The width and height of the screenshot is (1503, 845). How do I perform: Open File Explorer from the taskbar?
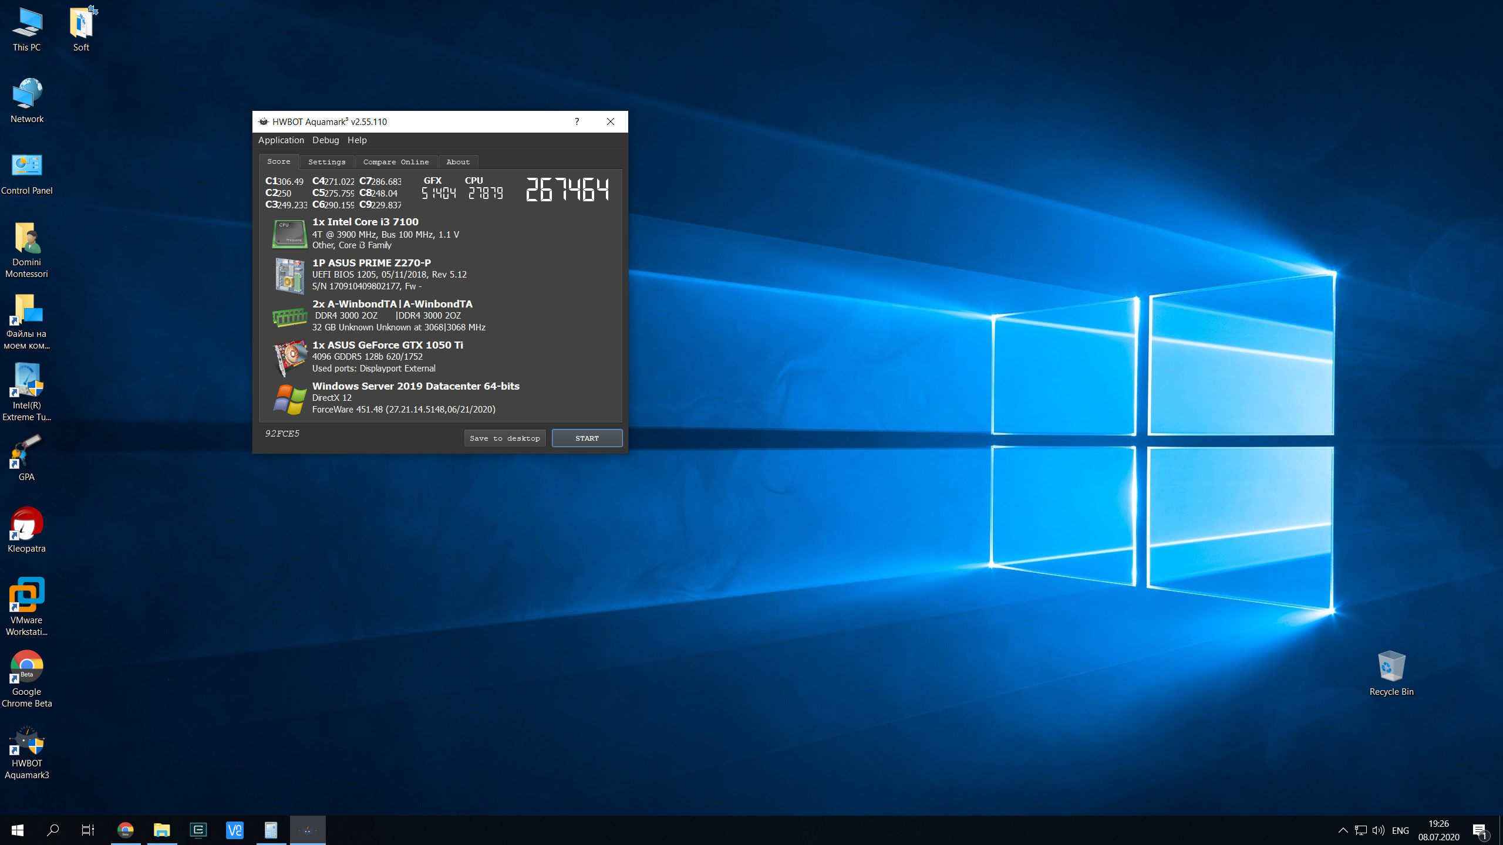click(x=162, y=830)
